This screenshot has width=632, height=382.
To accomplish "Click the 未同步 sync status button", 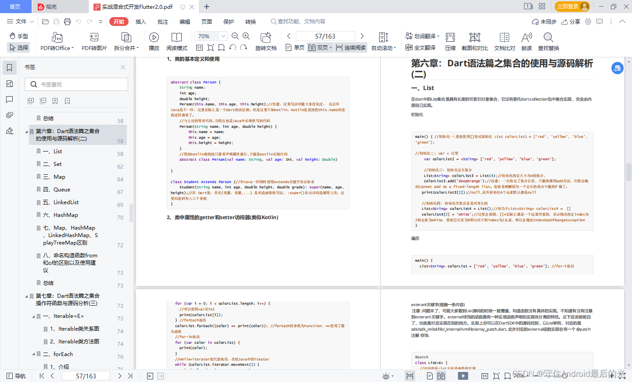I will [544, 22].
